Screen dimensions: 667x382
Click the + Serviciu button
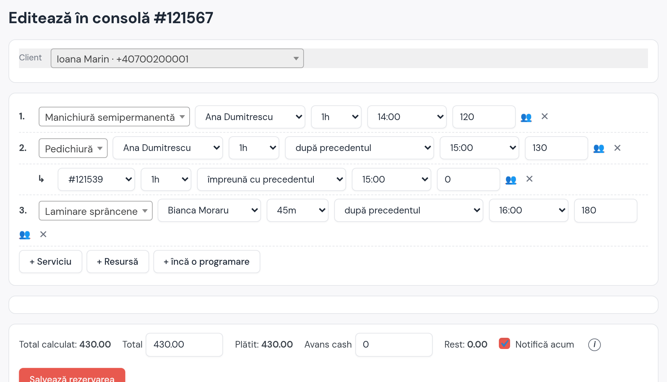[x=51, y=262]
